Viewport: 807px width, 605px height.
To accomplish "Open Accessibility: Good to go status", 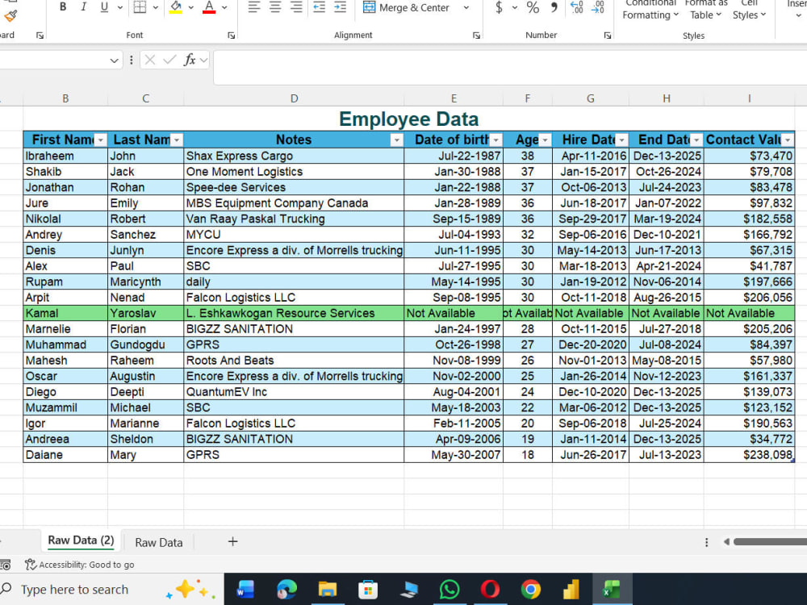I will click(x=80, y=565).
